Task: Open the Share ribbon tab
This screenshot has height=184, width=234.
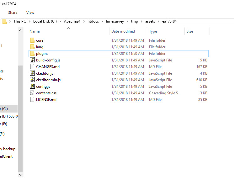Action: pyautogui.click(x=13, y=13)
